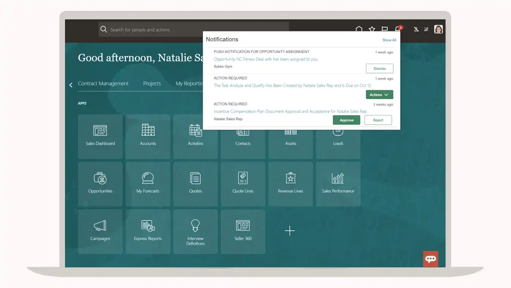Switch to the Projects tab
Screen dimensions: 511x288
[152, 83]
